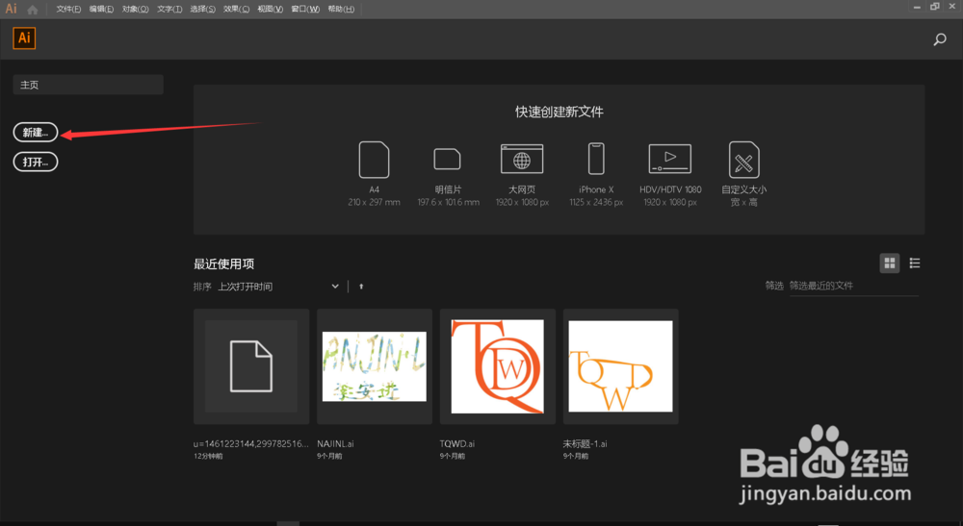The image size is (963, 526).
Task: Open the 文字(T) menu
Action: coord(169,10)
